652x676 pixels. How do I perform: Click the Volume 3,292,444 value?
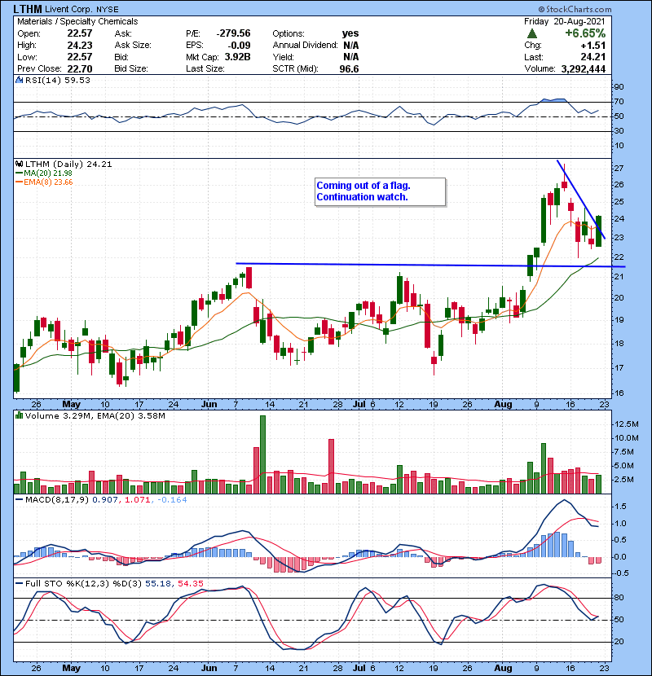pos(584,68)
